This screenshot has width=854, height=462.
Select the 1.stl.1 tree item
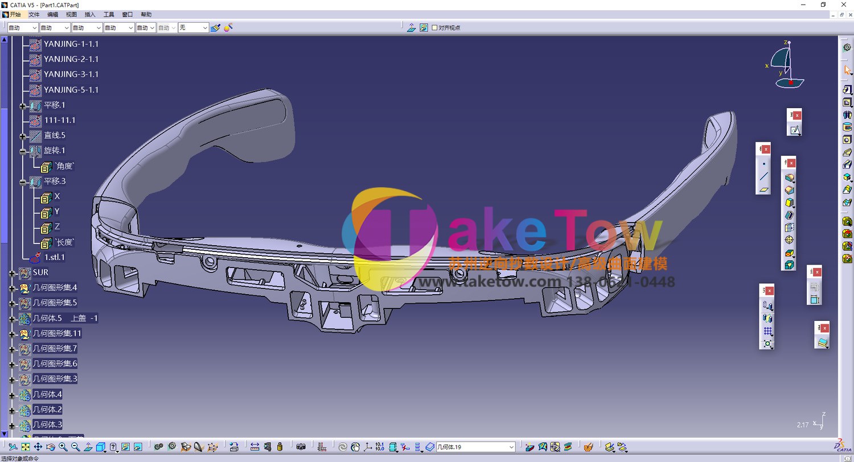click(x=55, y=257)
